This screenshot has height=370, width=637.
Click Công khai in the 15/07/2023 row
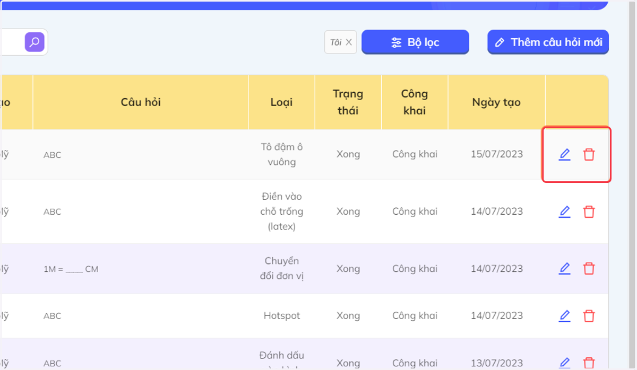coord(415,154)
